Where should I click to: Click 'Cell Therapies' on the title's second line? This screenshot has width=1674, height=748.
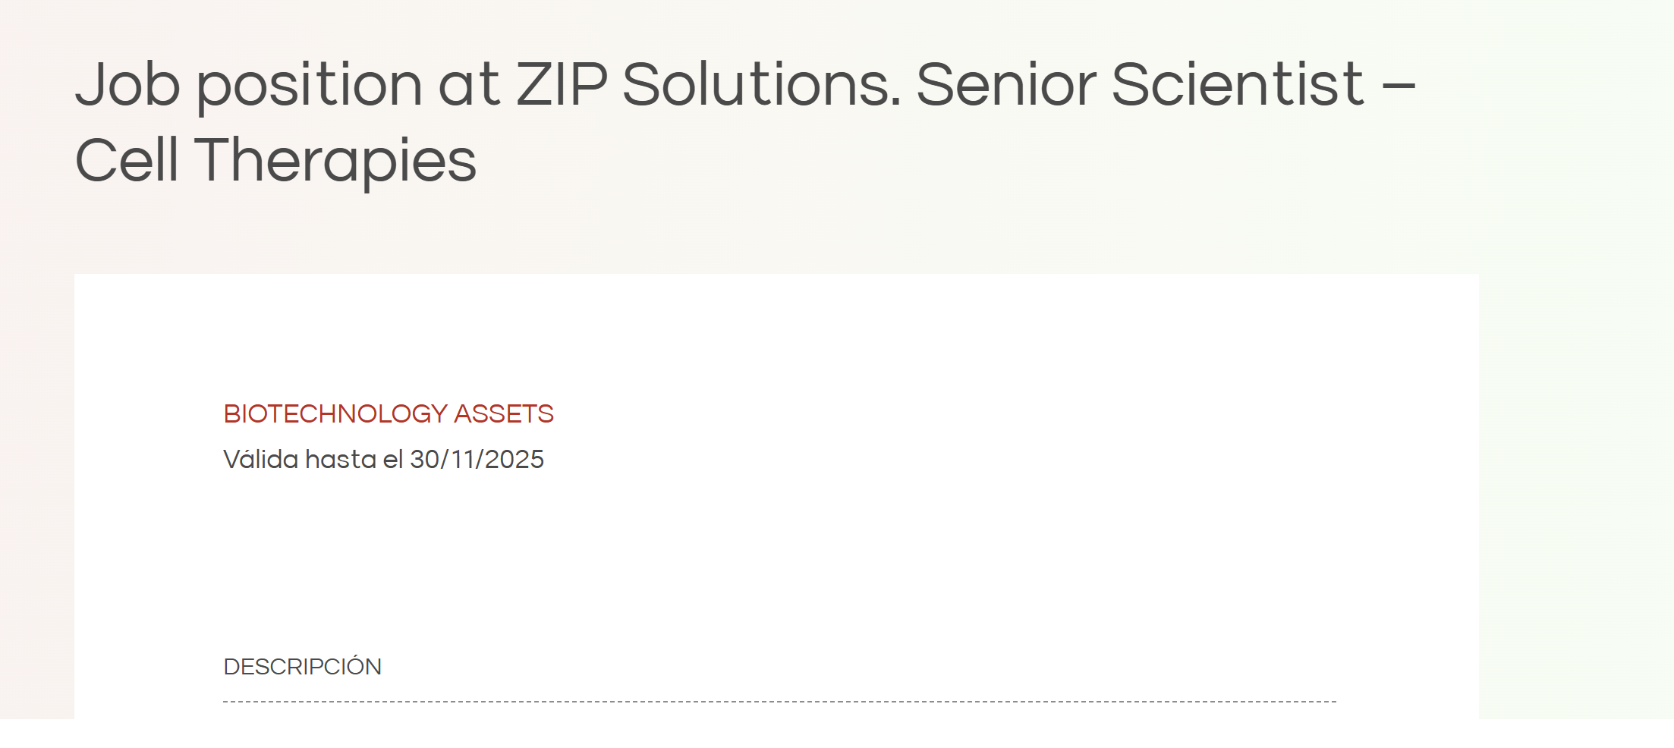coord(275,162)
